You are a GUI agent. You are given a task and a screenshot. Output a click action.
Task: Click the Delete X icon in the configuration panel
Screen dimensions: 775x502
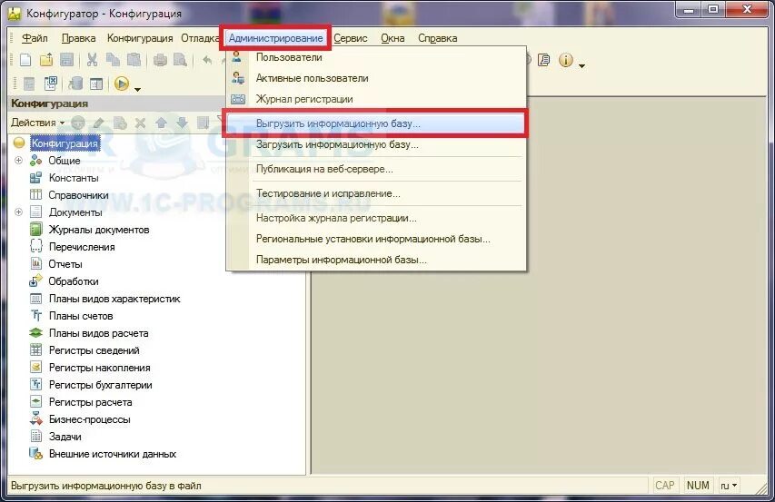tap(140, 123)
